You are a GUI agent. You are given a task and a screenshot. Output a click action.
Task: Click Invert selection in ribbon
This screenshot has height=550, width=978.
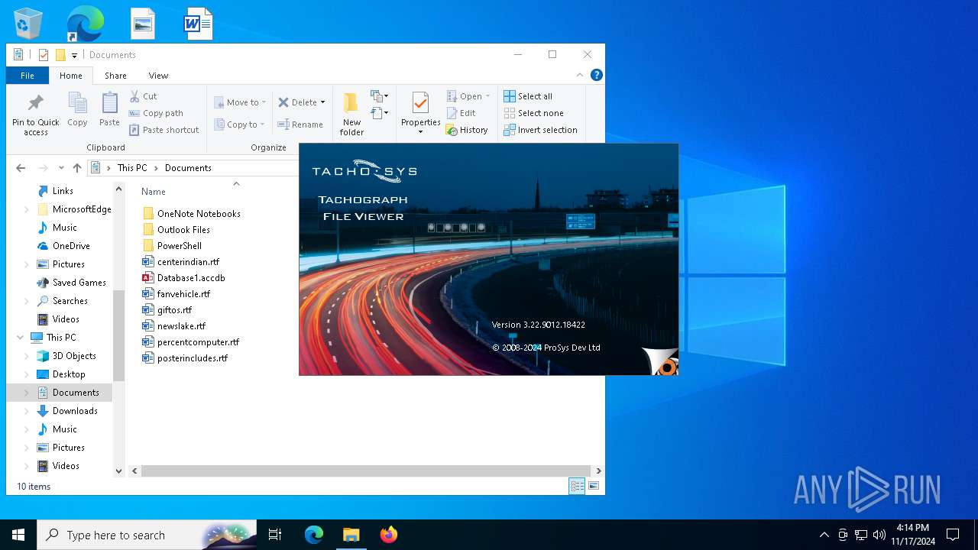(540, 130)
